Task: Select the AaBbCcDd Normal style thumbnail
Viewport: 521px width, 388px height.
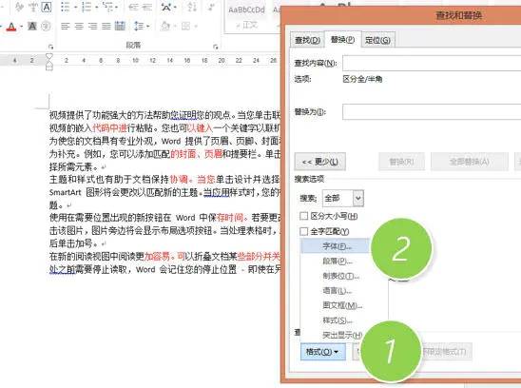Action: pos(246,16)
